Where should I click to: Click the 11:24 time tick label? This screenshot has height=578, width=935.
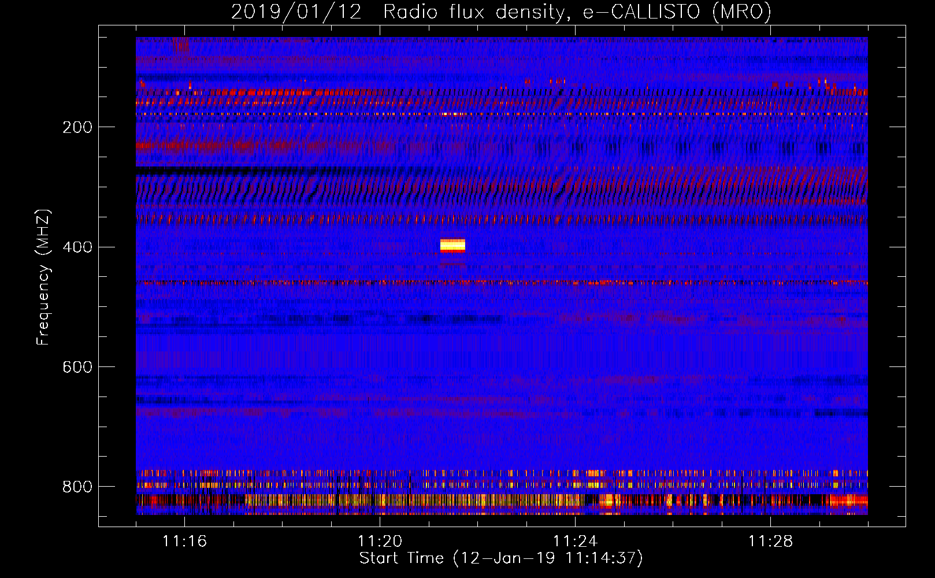tap(576, 541)
